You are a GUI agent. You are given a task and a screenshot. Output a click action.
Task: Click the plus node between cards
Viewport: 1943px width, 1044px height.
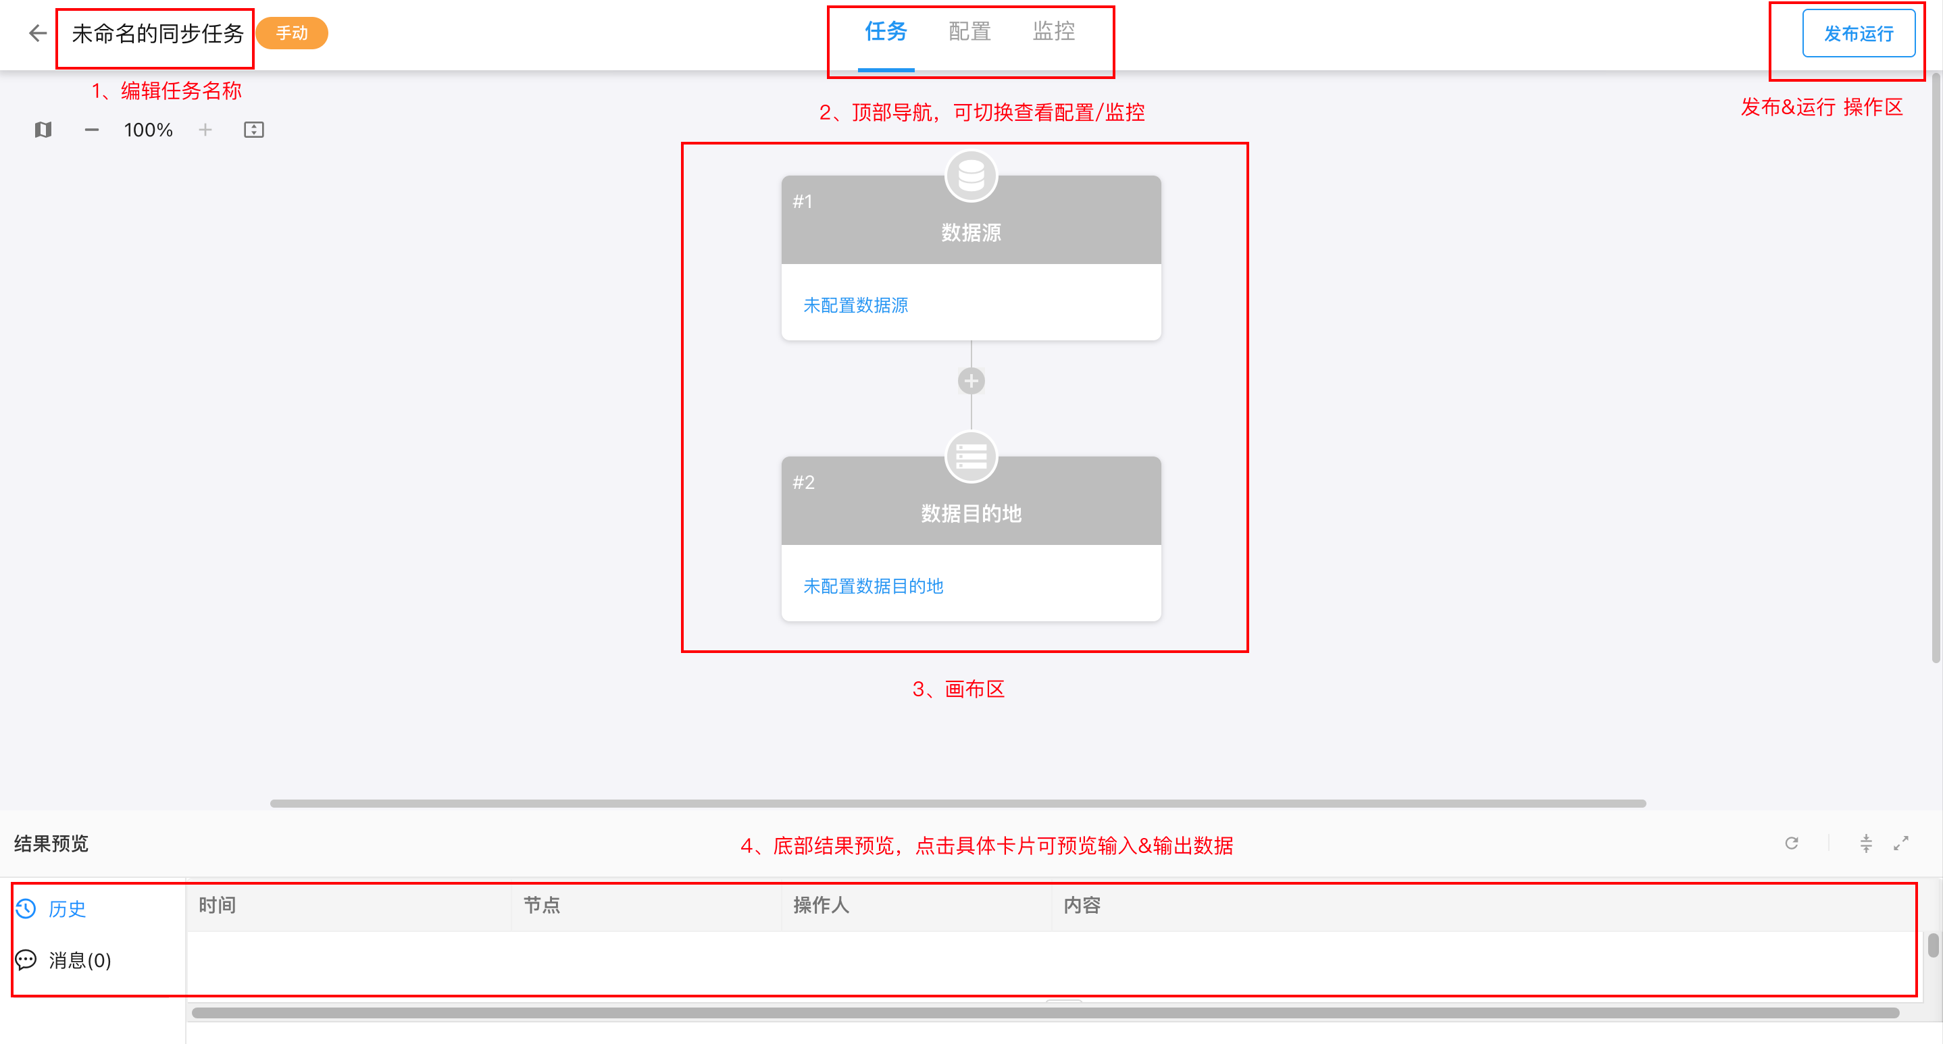[971, 382]
